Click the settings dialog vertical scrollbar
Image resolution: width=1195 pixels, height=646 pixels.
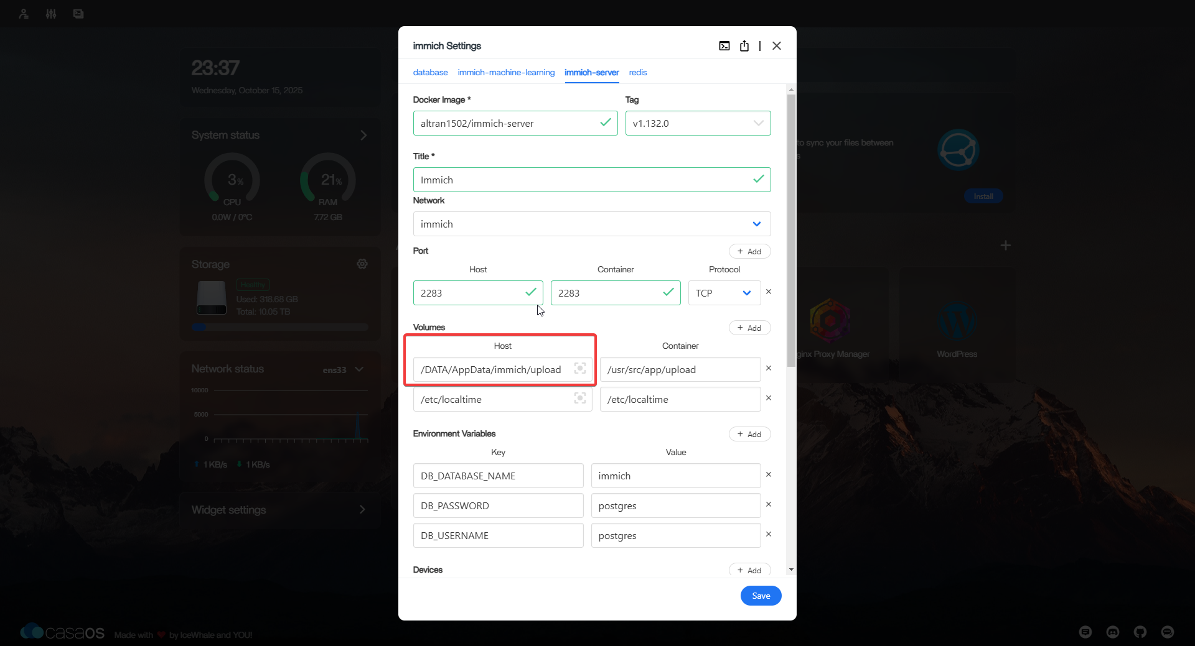[x=791, y=230]
